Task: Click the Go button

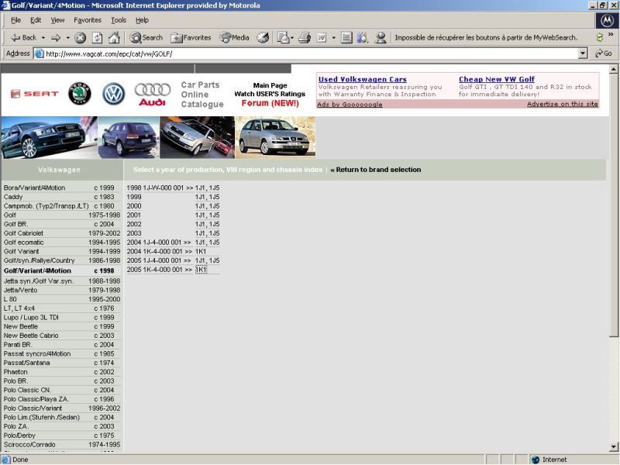Action: tap(604, 53)
